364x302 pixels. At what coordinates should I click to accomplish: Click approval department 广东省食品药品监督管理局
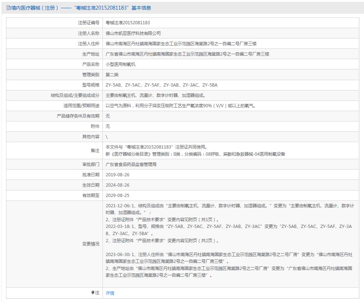131,165
